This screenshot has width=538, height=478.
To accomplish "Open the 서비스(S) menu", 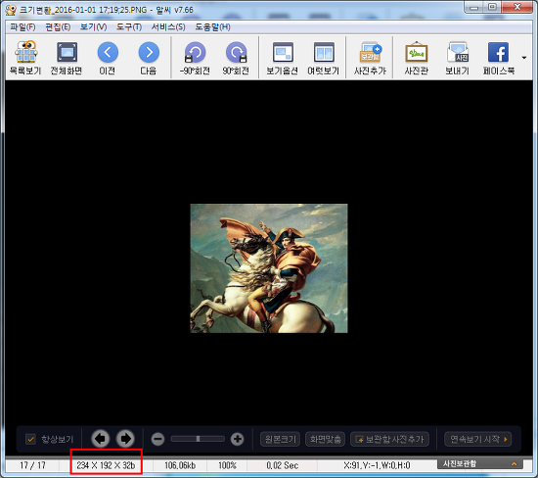I will pos(168,26).
